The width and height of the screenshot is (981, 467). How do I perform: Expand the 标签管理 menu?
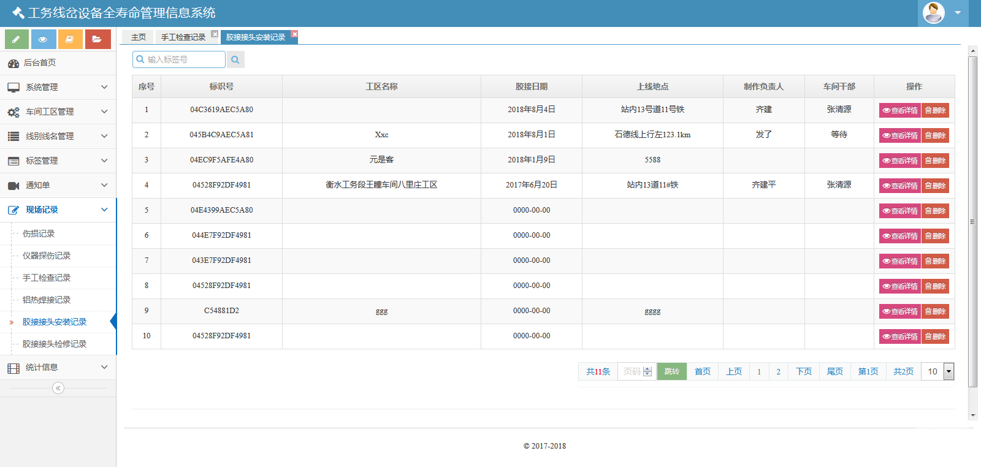pos(58,161)
